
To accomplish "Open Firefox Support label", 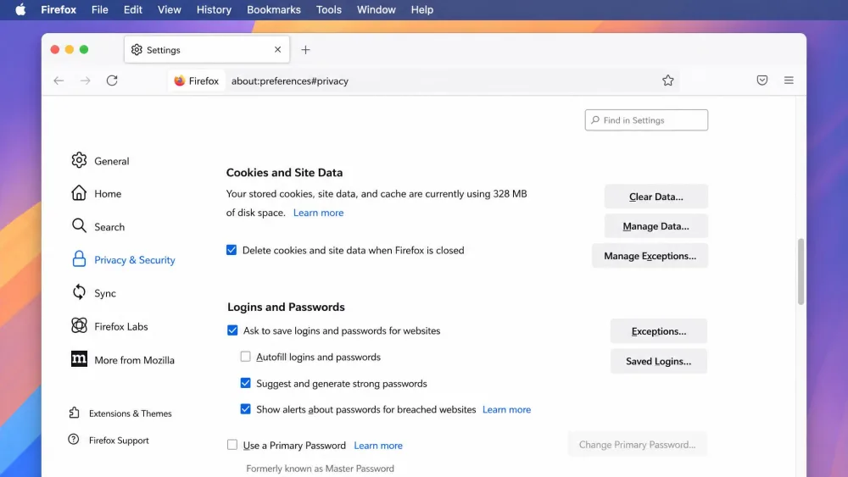I will [119, 441].
